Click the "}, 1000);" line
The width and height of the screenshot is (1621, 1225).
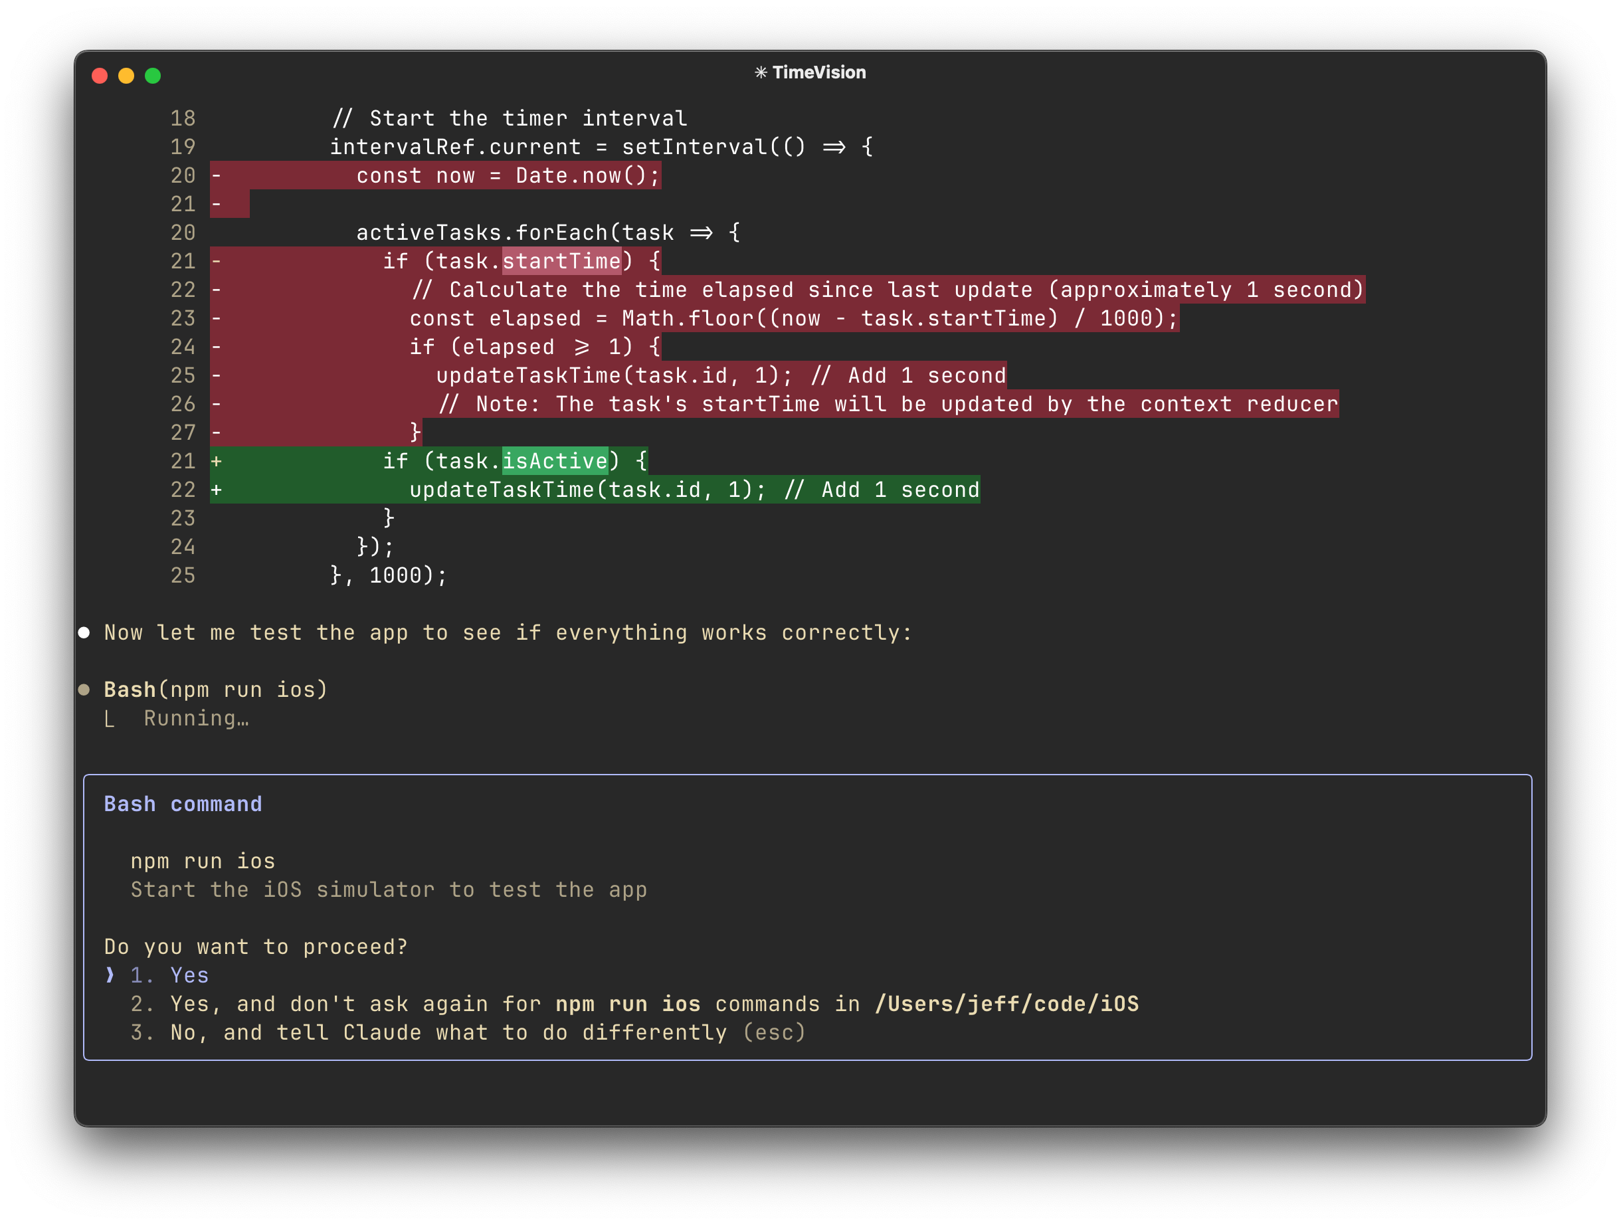[x=389, y=575]
